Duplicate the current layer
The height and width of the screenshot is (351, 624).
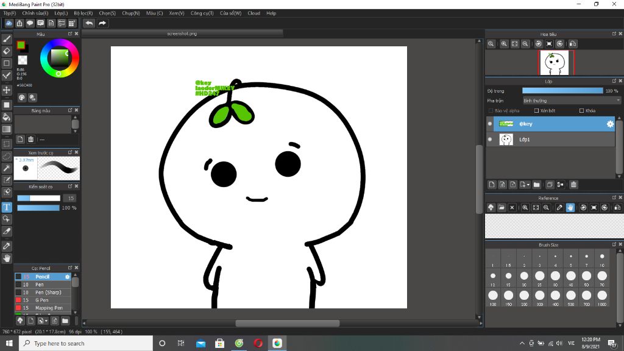[x=550, y=185]
